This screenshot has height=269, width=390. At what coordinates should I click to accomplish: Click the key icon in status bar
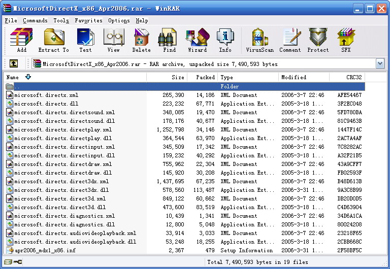point(18,262)
